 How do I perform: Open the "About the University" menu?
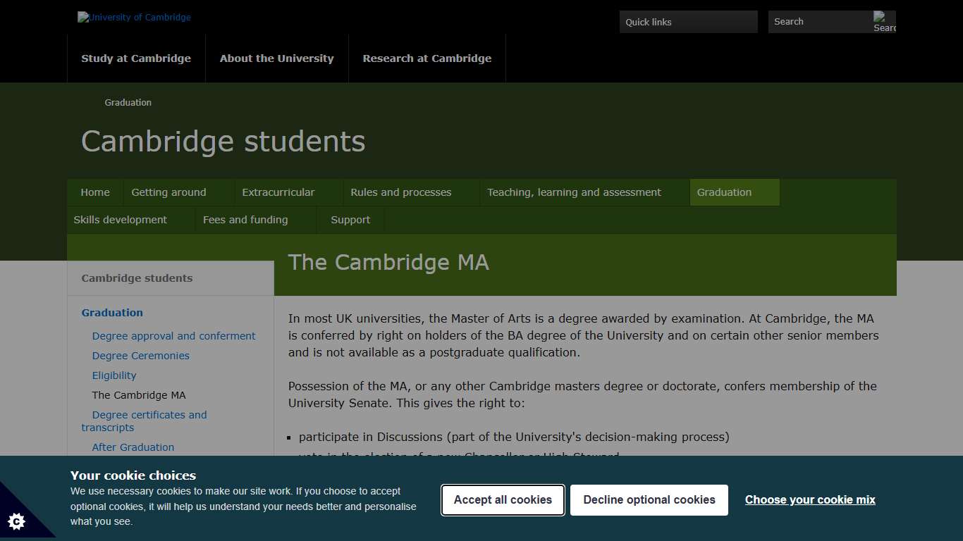tap(276, 58)
